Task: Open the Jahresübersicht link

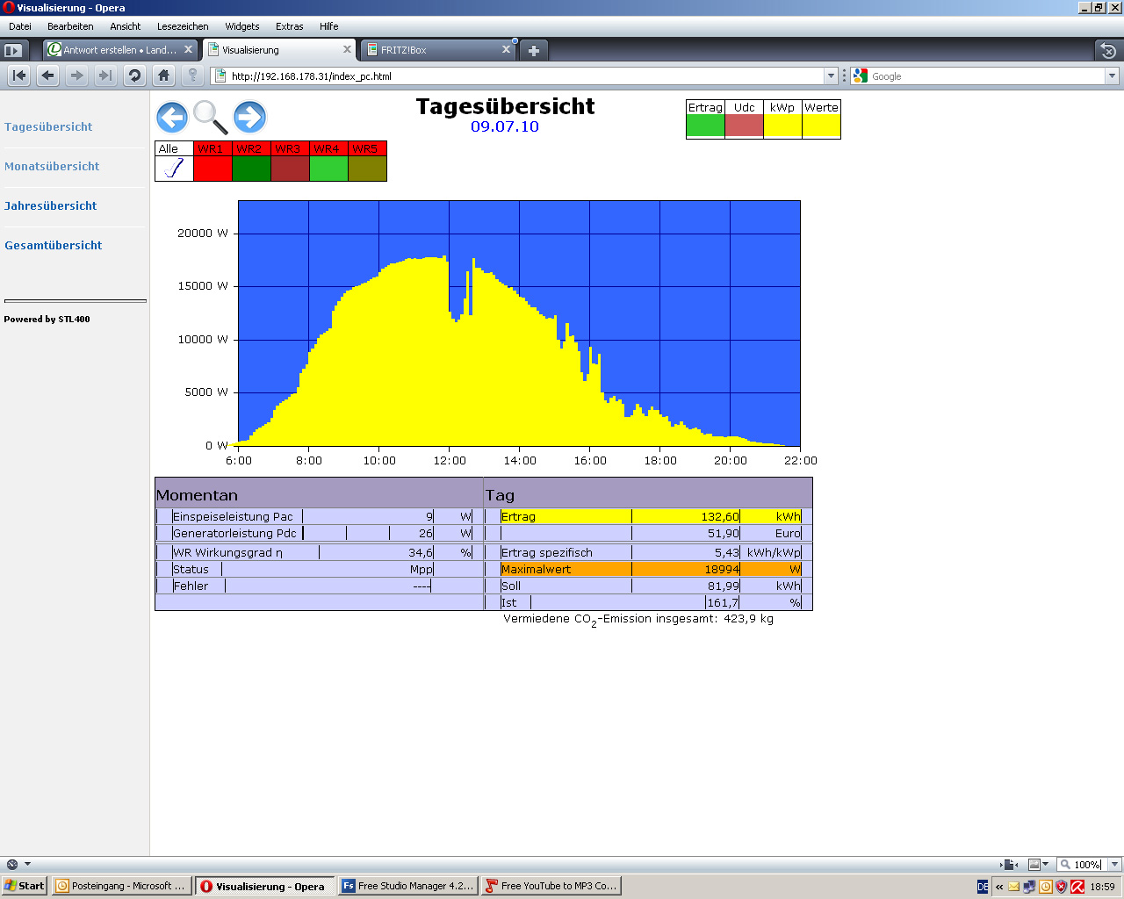Action: click(x=50, y=205)
